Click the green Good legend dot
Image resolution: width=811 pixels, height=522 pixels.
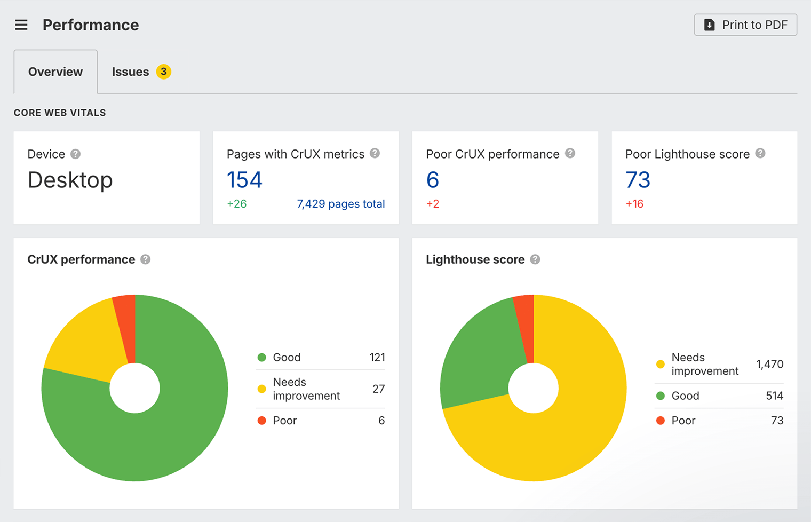261,357
